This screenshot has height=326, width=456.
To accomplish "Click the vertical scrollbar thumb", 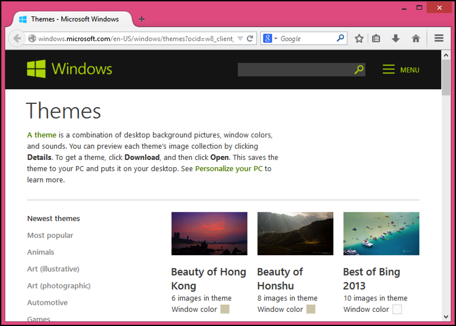I will (446, 77).
